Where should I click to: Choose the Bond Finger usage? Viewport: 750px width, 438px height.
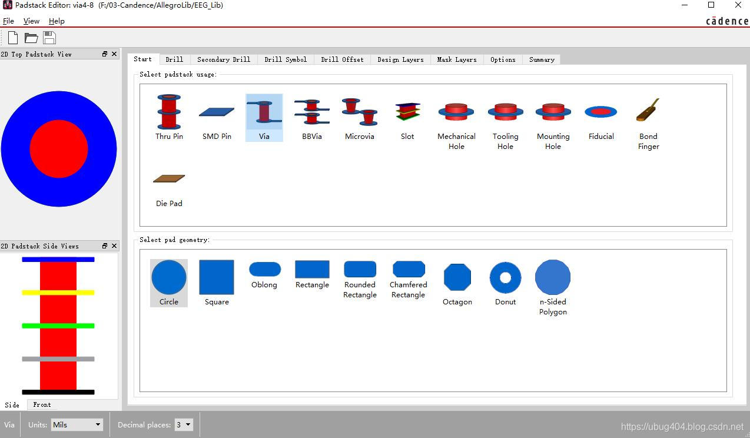click(x=648, y=123)
